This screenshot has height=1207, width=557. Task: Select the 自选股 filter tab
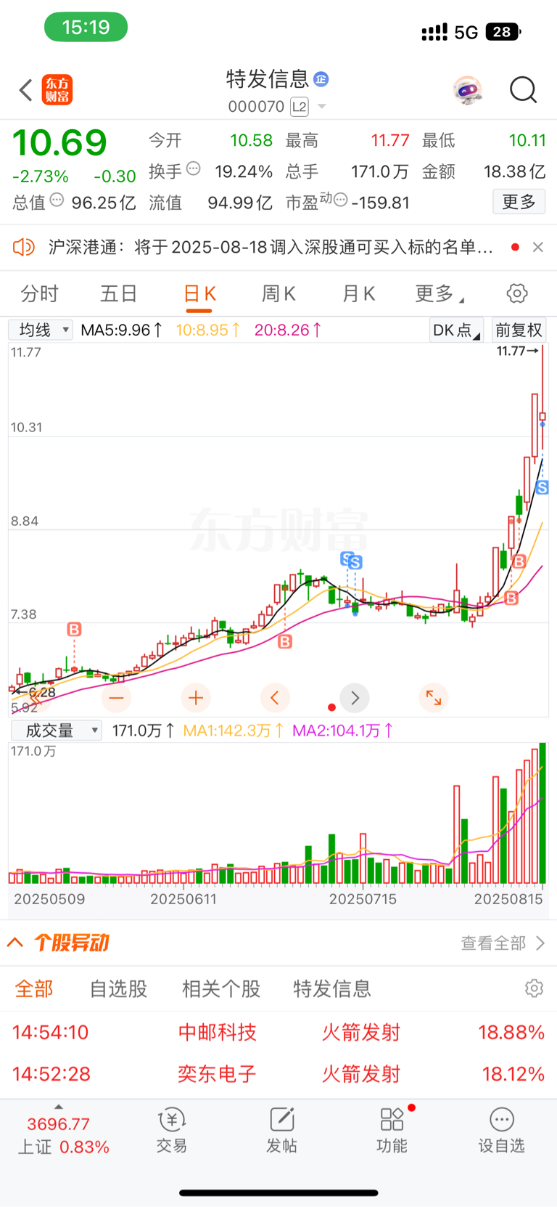click(x=118, y=988)
